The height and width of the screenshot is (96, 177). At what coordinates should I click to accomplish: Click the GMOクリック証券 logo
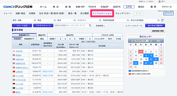coord(18,7)
